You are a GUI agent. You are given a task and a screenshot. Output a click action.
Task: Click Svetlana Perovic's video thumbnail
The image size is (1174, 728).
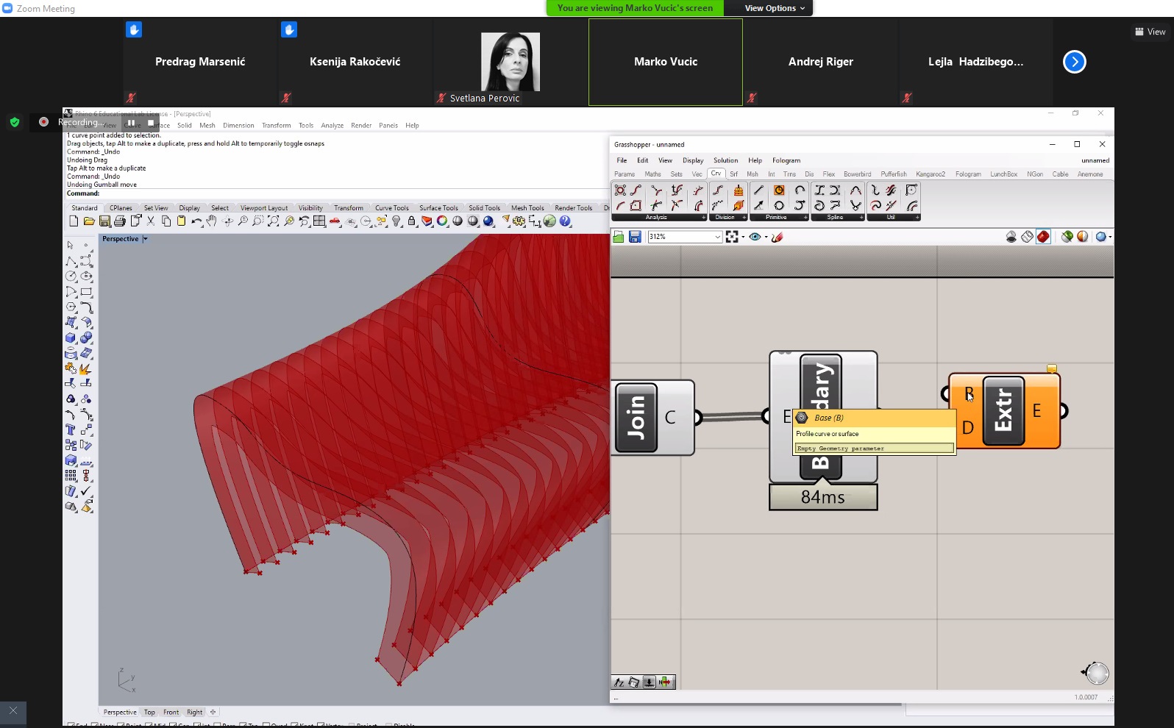coord(510,63)
